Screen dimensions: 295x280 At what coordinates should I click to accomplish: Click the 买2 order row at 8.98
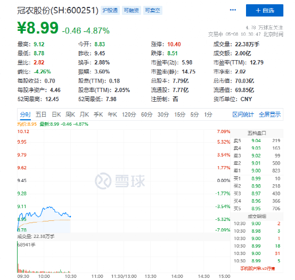point(257,186)
